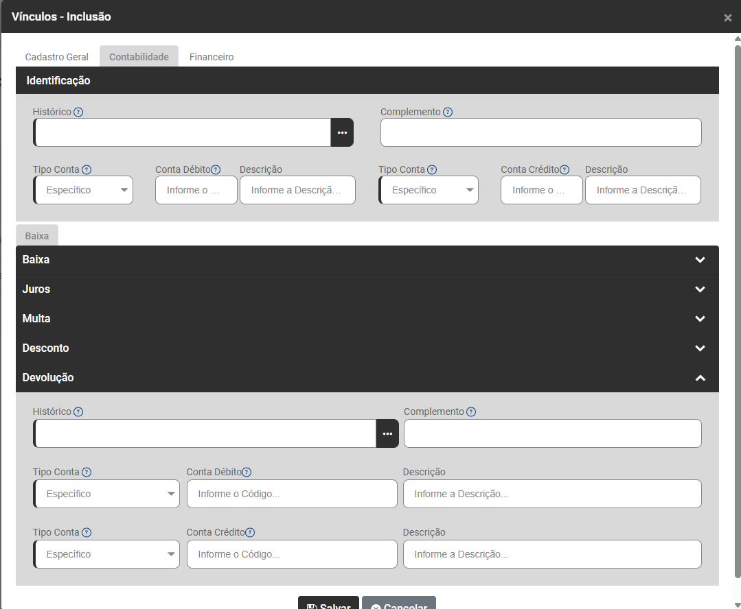The image size is (741, 609).
Task: Focus Conta Crédito code field in Identificação
Action: click(542, 190)
